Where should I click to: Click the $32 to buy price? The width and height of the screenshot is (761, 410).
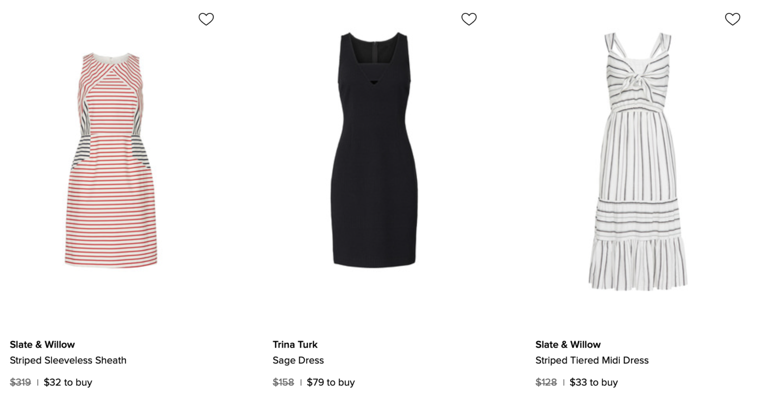coord(68,382)
